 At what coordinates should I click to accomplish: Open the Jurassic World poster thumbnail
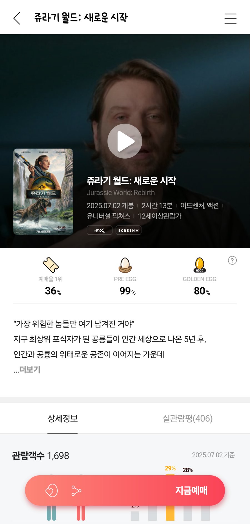click(x=43, y=192)
